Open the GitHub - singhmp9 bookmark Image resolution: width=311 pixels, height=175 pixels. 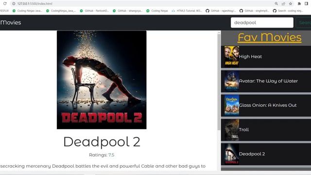point(255,11)
